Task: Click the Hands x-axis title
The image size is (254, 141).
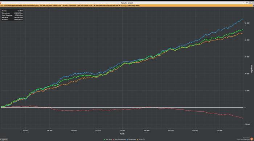Action: [122, 134]
